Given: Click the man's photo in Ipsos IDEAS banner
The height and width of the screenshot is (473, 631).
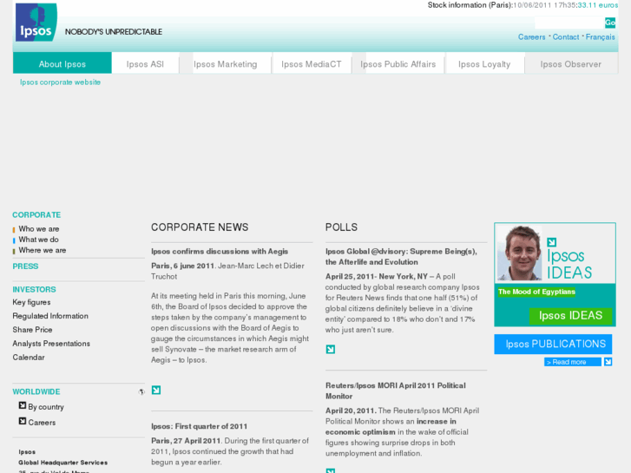Looking at the screenshot, I should (520, 253).
